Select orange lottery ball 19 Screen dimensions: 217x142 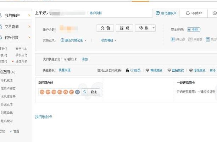coord(54,92)
